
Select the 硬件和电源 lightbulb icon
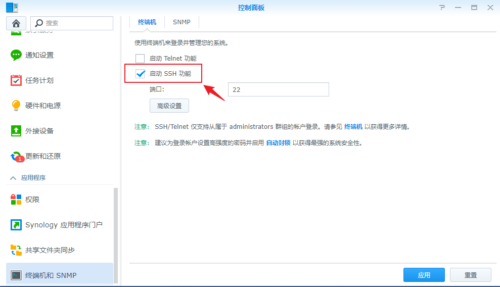(16, 106)
